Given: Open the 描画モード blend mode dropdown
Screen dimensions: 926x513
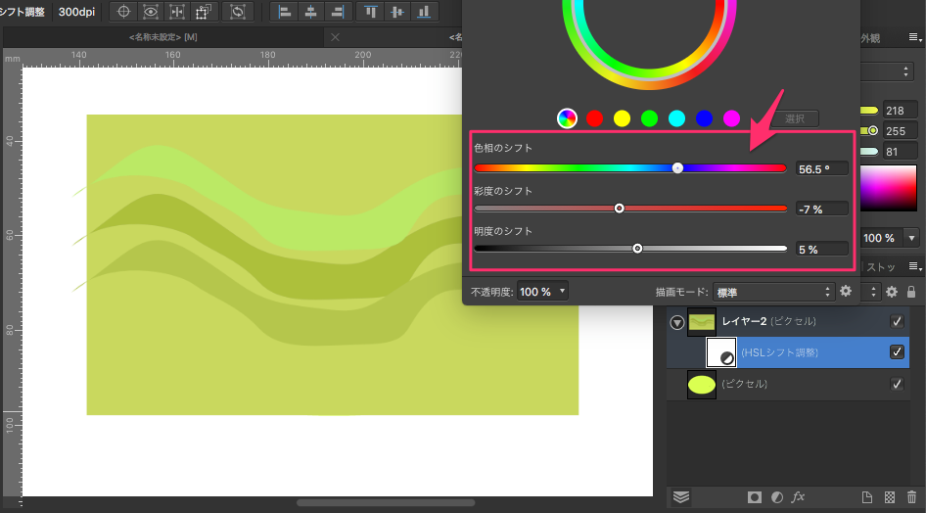Looking at the screenshot, I should tap(772, 292).
